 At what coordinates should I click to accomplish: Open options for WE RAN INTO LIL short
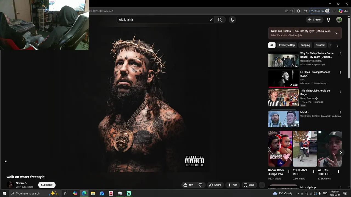pos(338,172)
